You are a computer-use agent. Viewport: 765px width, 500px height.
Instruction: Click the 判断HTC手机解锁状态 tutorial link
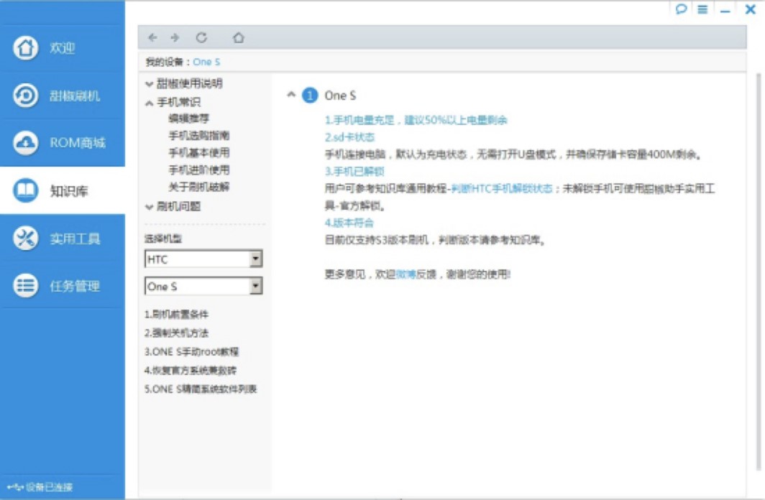(502, 189)
